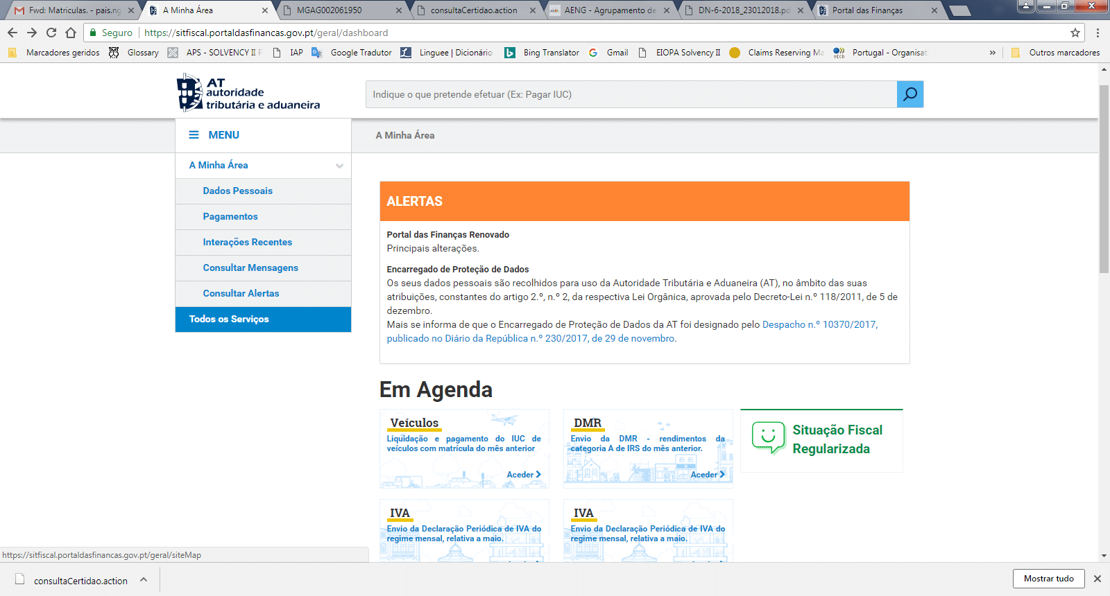Focus the Indique o que pretende search field
The width and height of the screenshot is (1110, 596).
(631, 94)
